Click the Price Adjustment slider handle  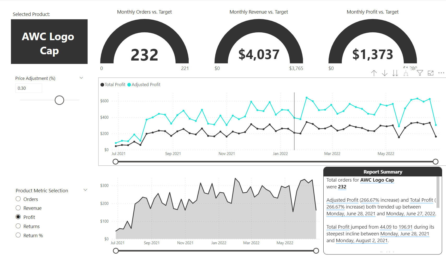(x=60, y=100)
